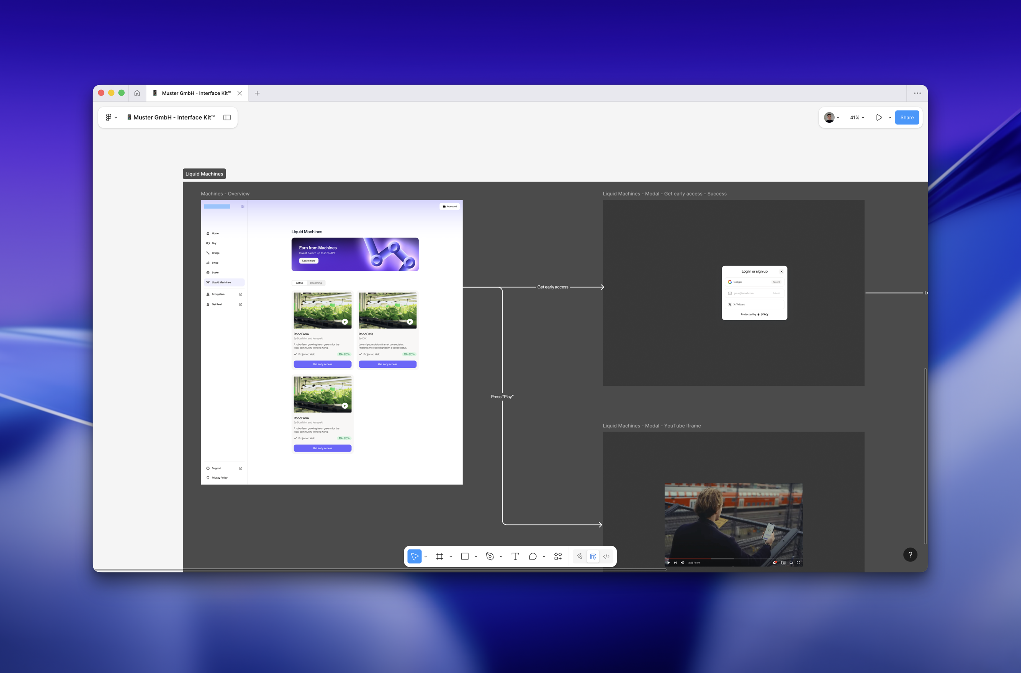Switch to Design mode
The width and height of the screenshot is (1021, 673).
pyautogui.click(x=593, y=556)
